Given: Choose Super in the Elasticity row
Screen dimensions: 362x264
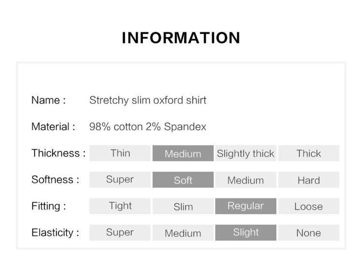Looking at the screenshot, I should pos(120,233).
